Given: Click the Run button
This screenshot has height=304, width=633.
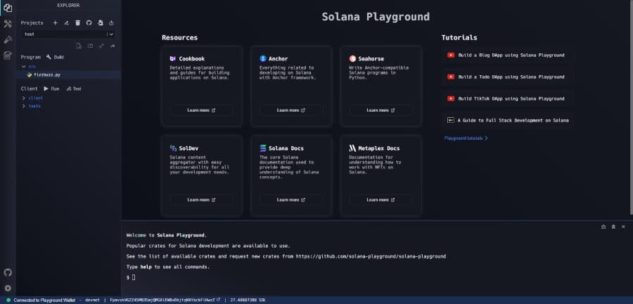Looking at the screenshot, I should pyautogui.click(x=51, y=88).
